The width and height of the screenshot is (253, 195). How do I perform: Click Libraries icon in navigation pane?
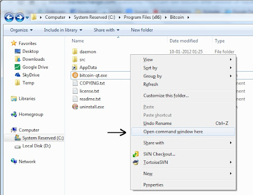pos(14,99)
